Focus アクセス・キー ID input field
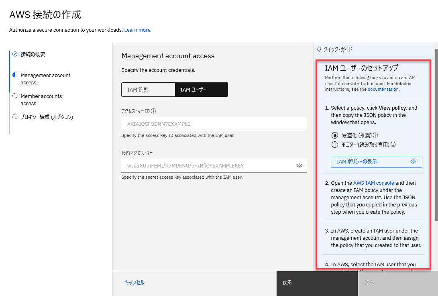This screenshot has width=438, height=296. (214, 124)
